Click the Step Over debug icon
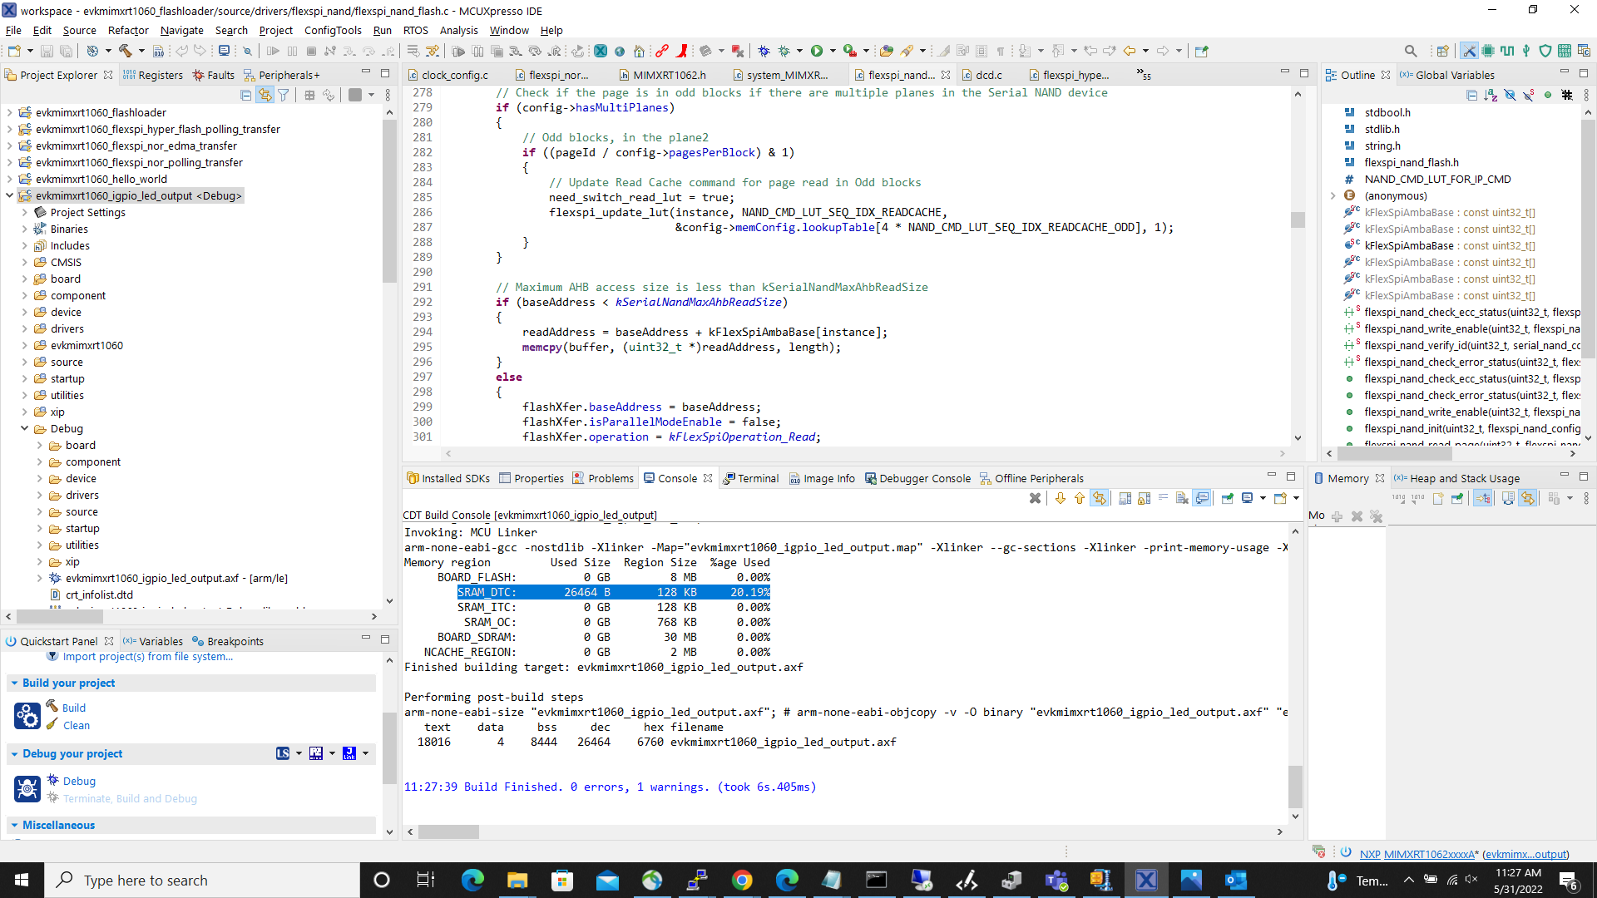 (x=370, y=52)
